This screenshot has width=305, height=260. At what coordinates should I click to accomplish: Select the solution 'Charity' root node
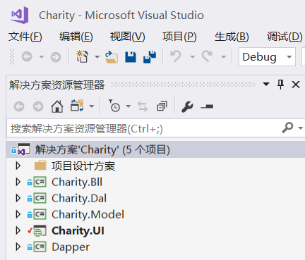pos(155,149)
